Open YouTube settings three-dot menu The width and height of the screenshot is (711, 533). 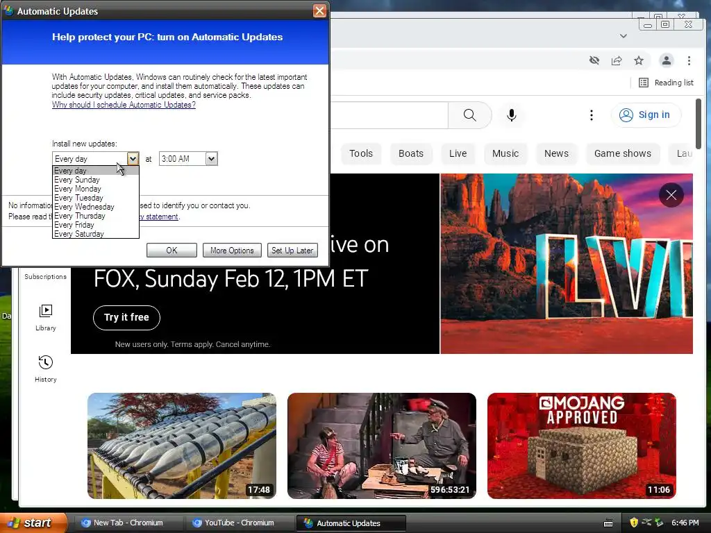pos(592,115)
